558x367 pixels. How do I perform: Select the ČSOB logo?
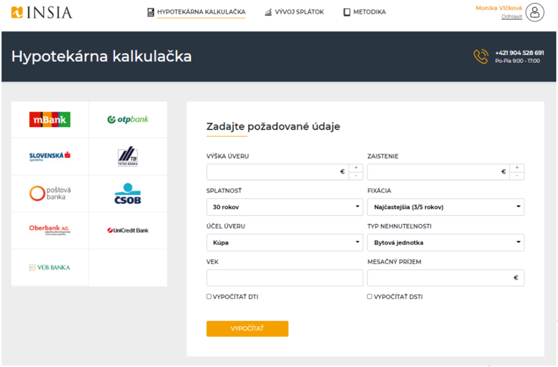(x=128, y=193)
